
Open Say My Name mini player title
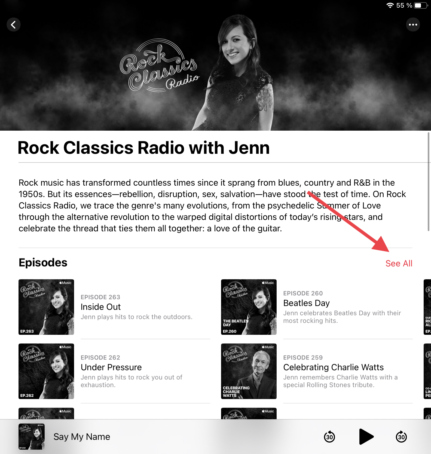click(x=82, y=437)
